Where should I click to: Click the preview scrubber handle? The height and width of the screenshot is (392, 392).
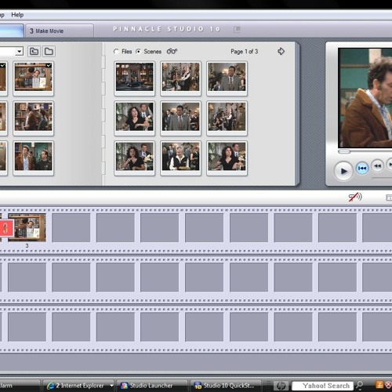[344, 151]
